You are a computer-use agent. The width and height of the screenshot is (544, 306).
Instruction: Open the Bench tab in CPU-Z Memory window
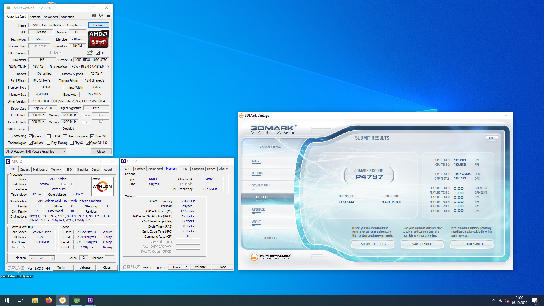[x=211, y=169]
